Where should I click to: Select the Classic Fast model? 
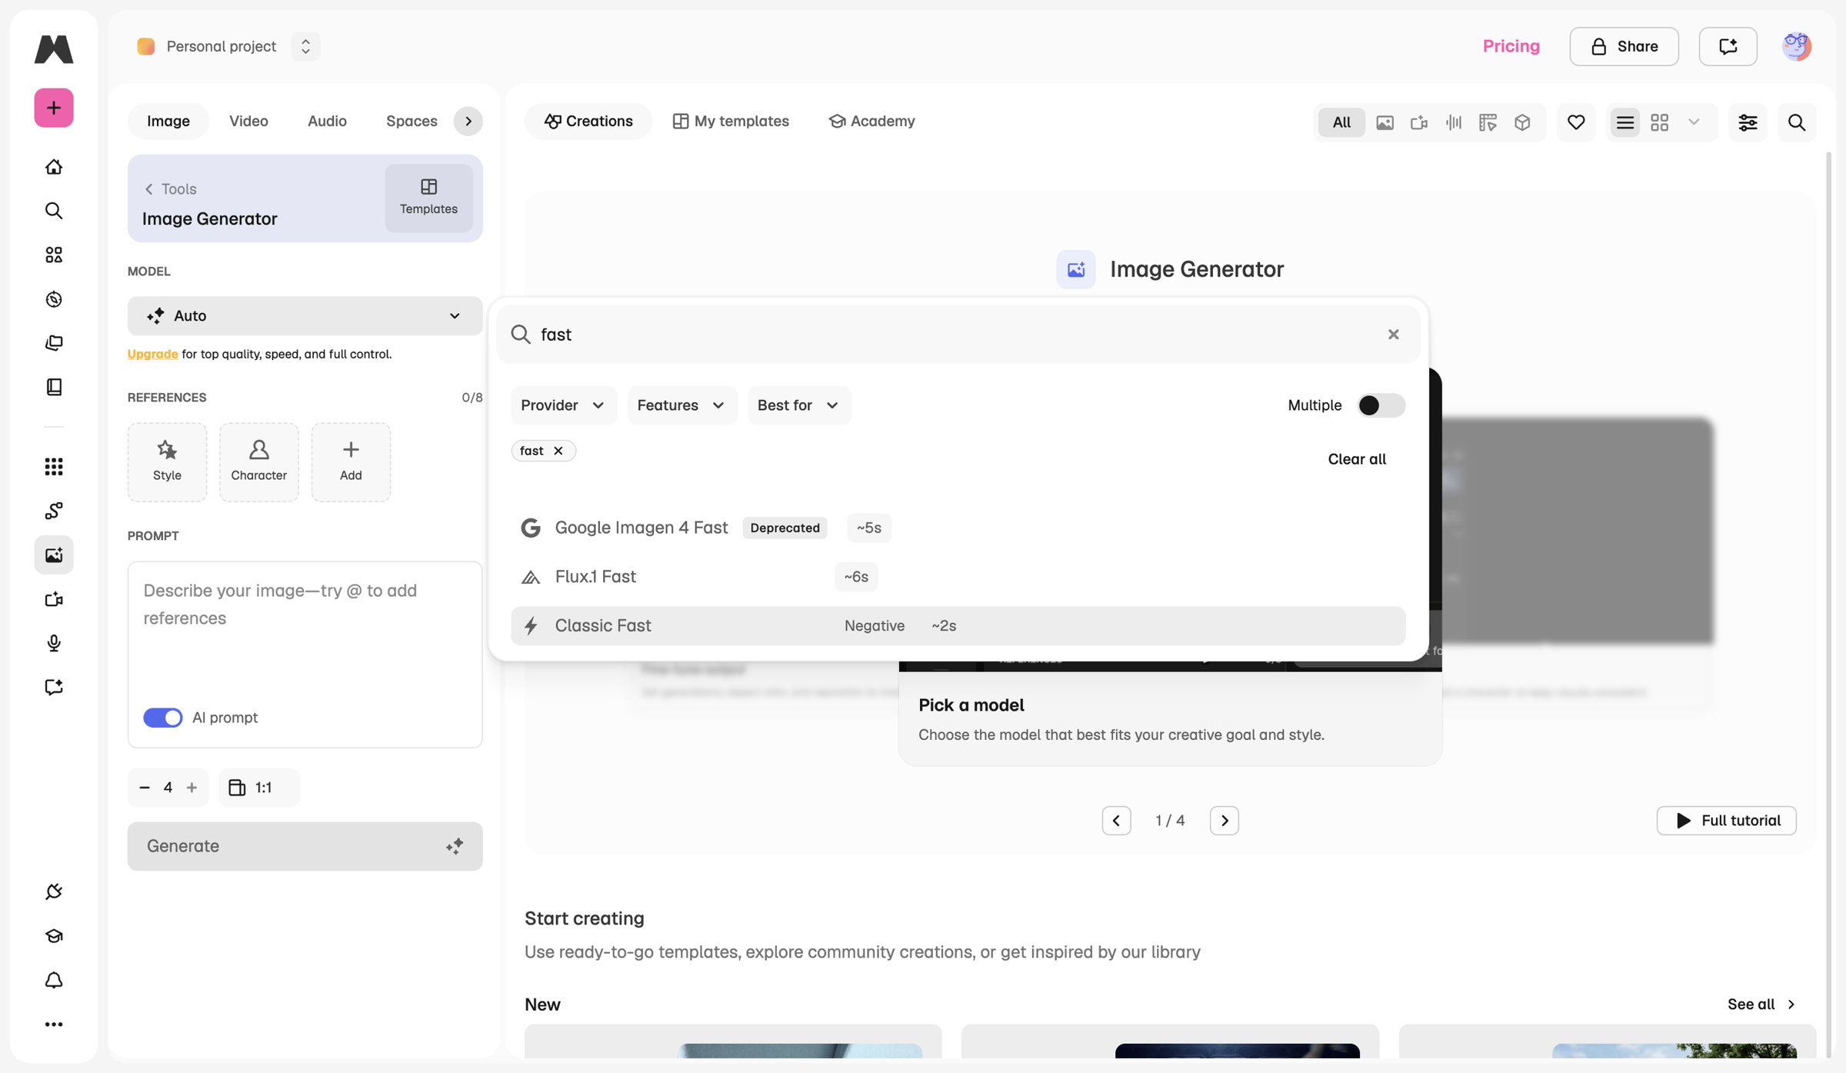[958, 626]
